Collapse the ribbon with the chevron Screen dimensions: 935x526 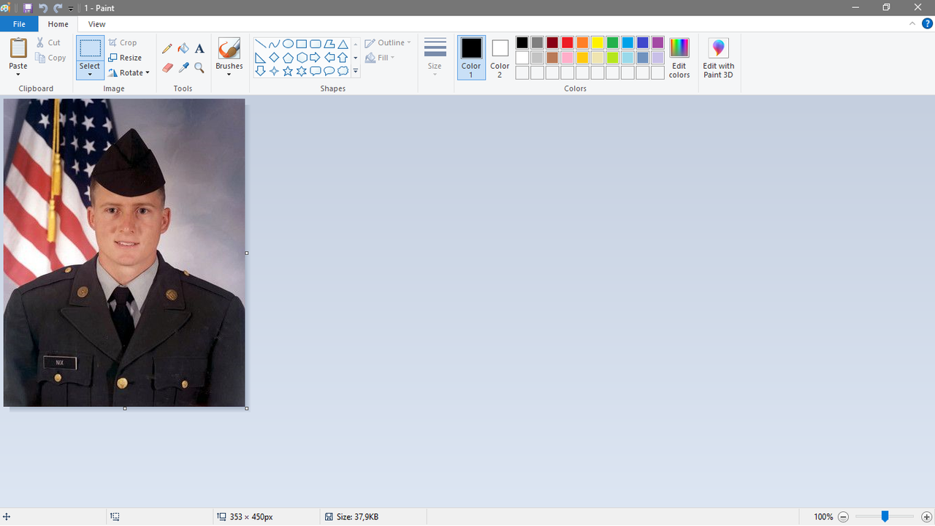point(912,23)
